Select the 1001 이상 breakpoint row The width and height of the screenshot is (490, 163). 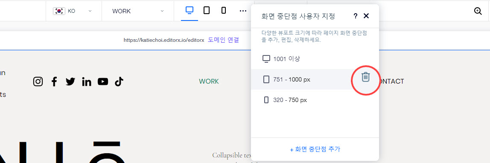(315, 59)
